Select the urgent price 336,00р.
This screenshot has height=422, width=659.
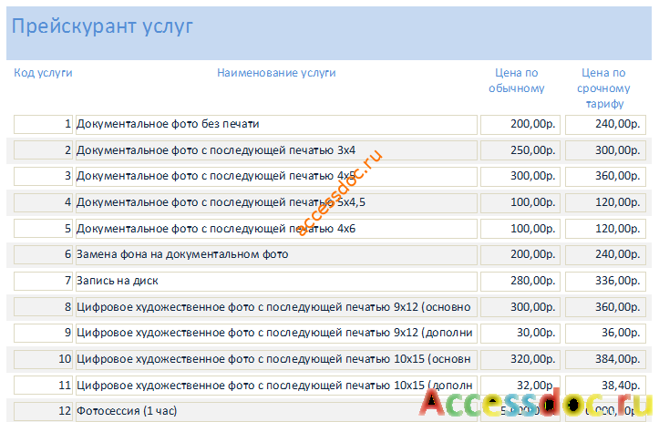point(605,282)
